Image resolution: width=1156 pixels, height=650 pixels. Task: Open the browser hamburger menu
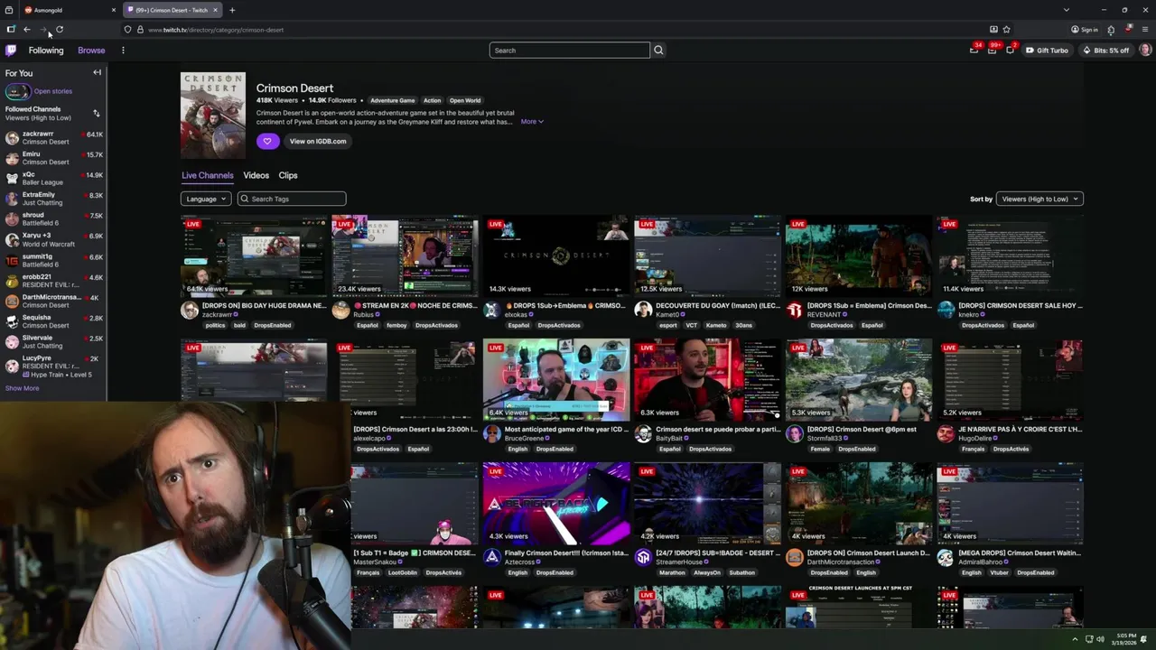1145,30
